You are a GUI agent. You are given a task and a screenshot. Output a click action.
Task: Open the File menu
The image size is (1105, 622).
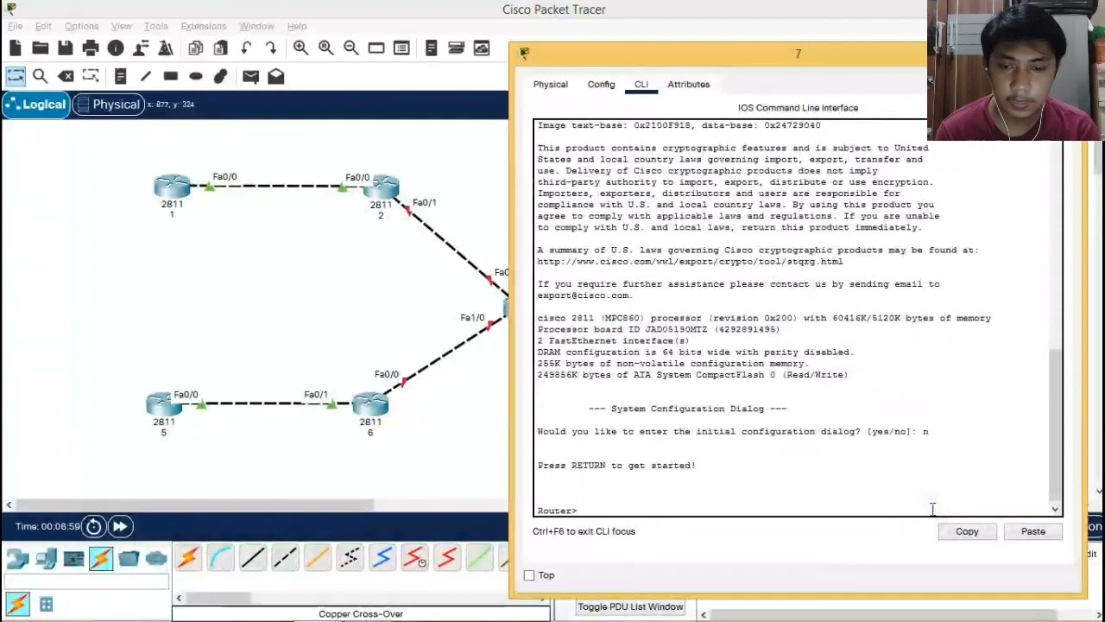pyautogui.click(x=16, y=27)
